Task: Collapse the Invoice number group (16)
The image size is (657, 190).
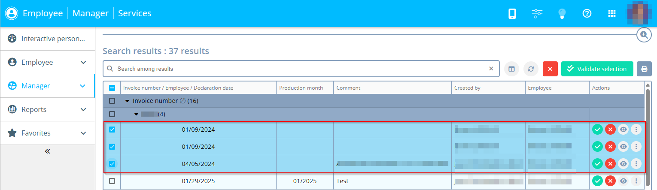Action: [128, 101]
